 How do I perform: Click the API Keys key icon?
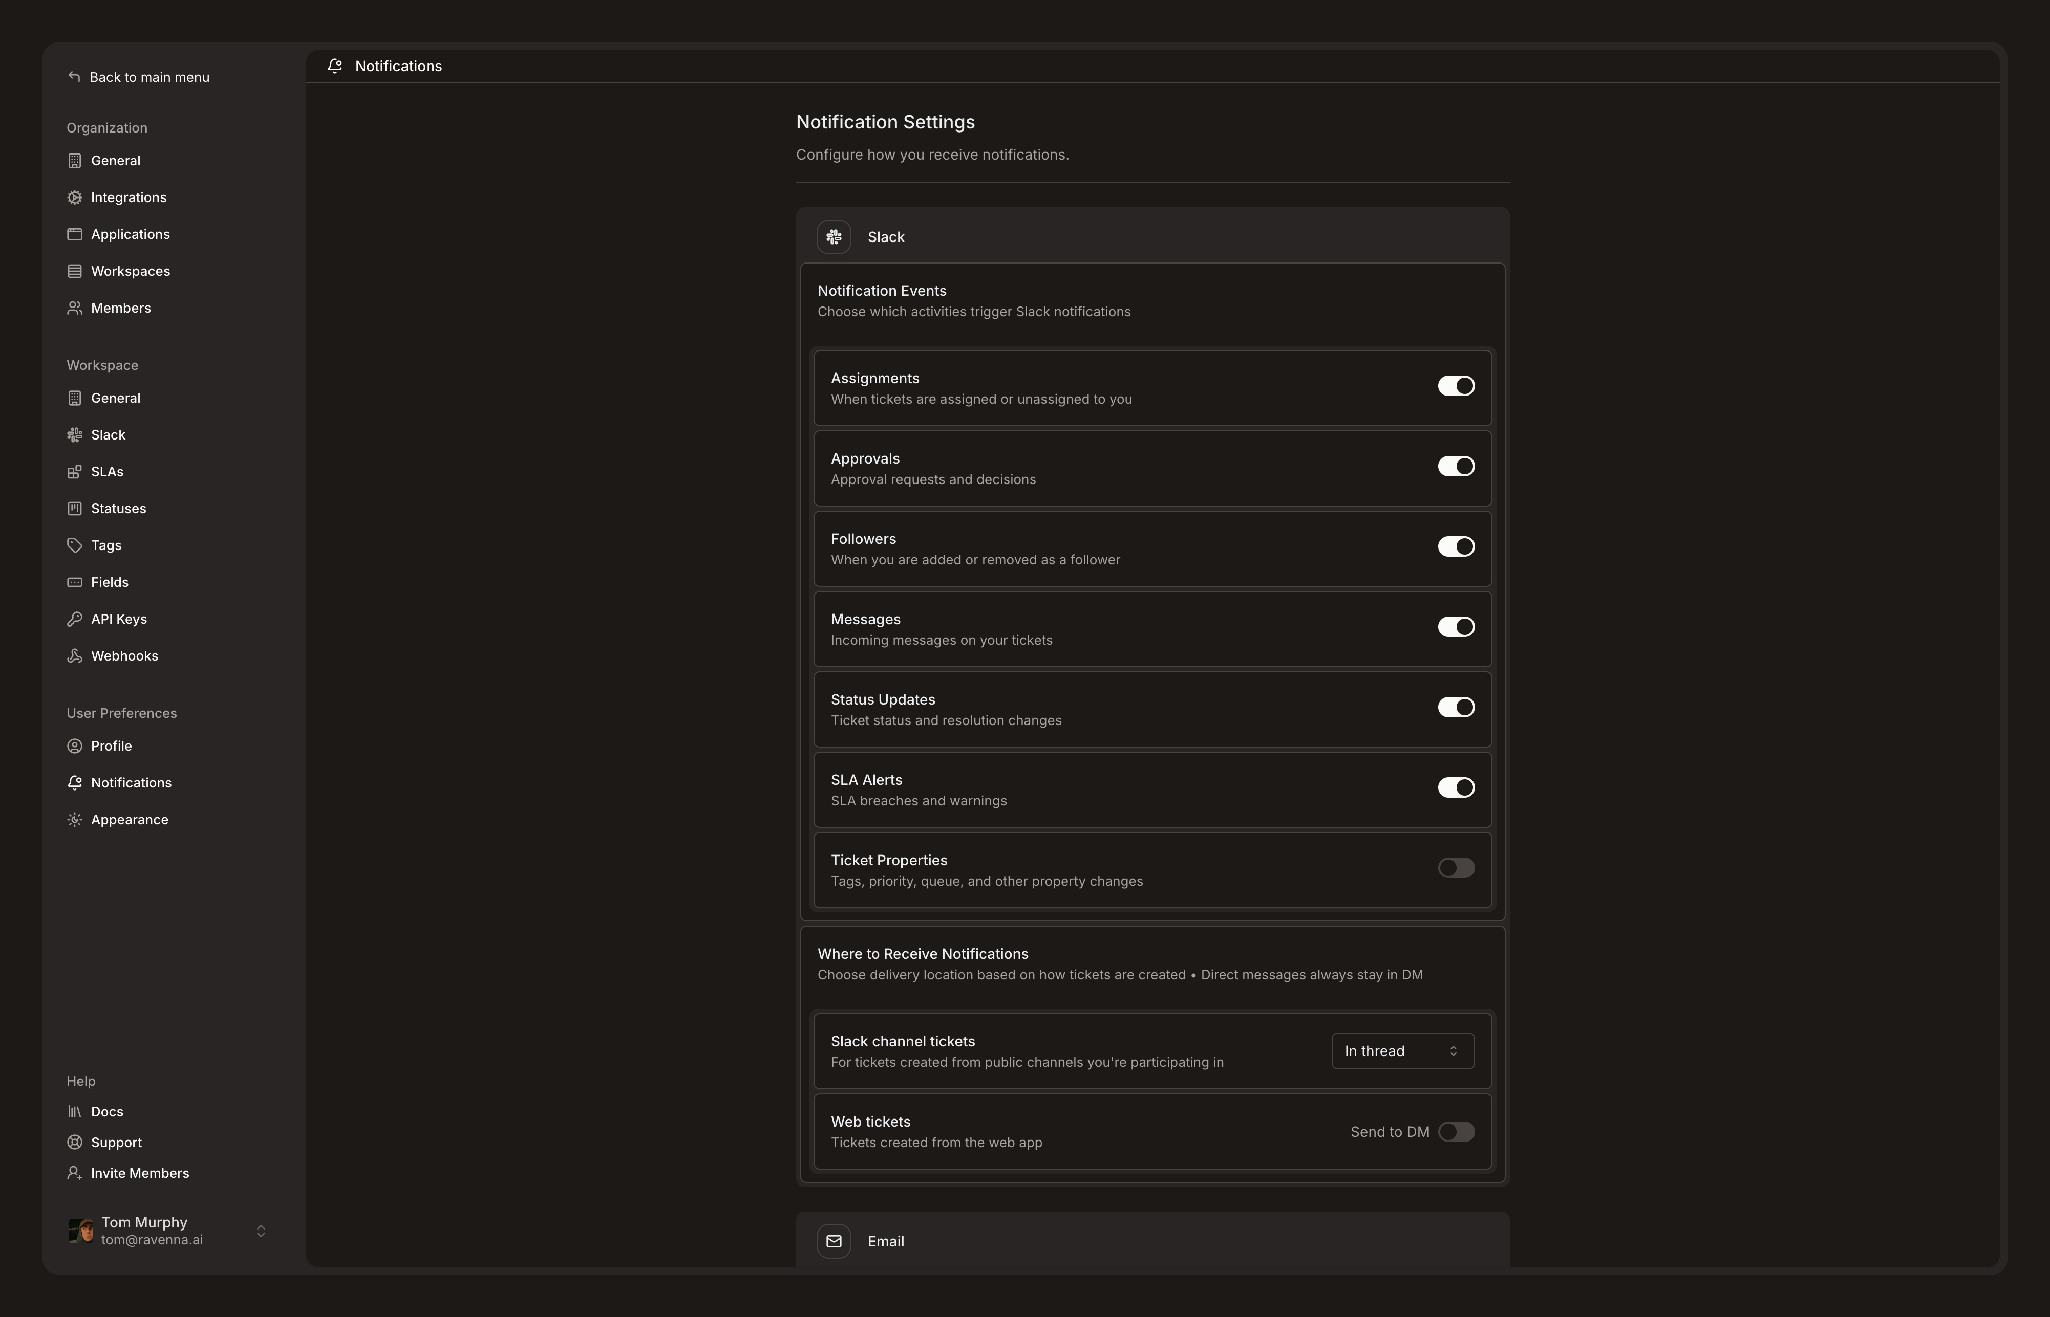[x=74, y=619]
